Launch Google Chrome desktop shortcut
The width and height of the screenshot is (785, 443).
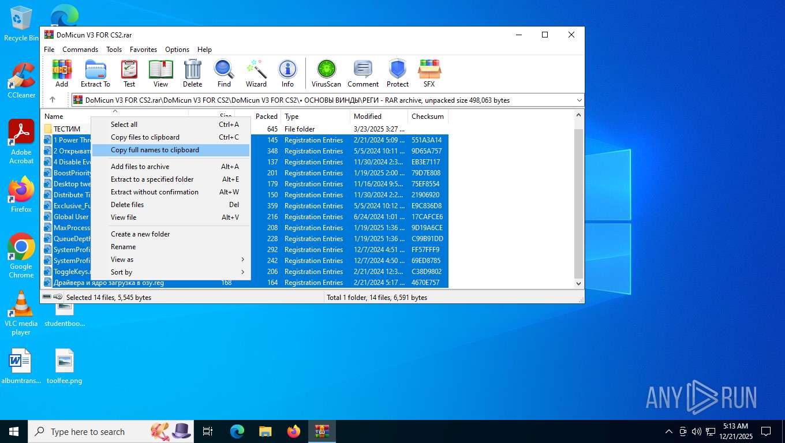click(x=21, y=256)
